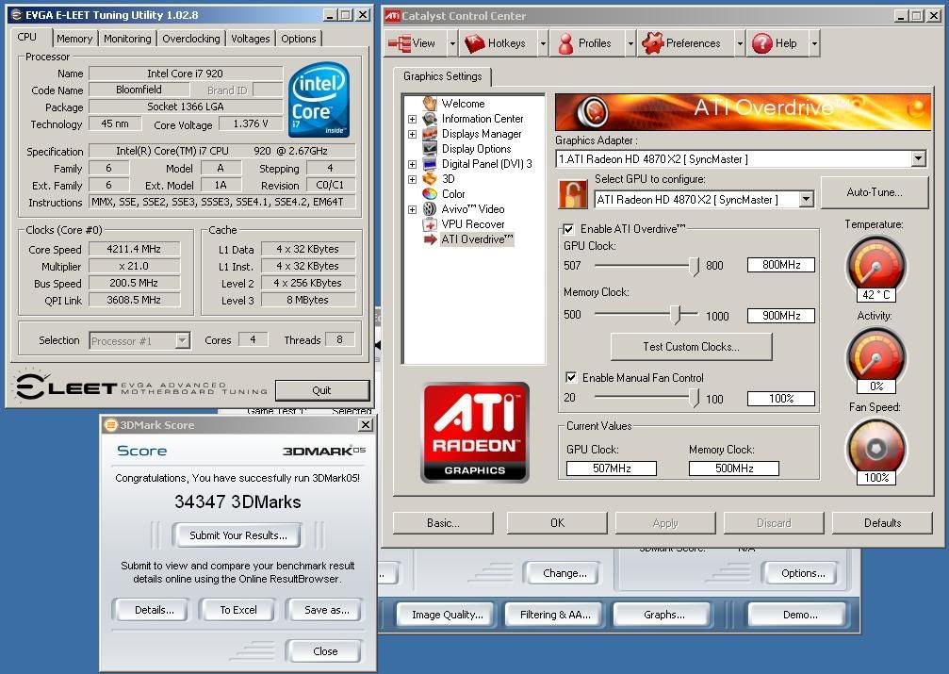Expand the Displays Manager tree node
Image resolution: width=949 pixels, height=674 pixels.
point(412,135)
